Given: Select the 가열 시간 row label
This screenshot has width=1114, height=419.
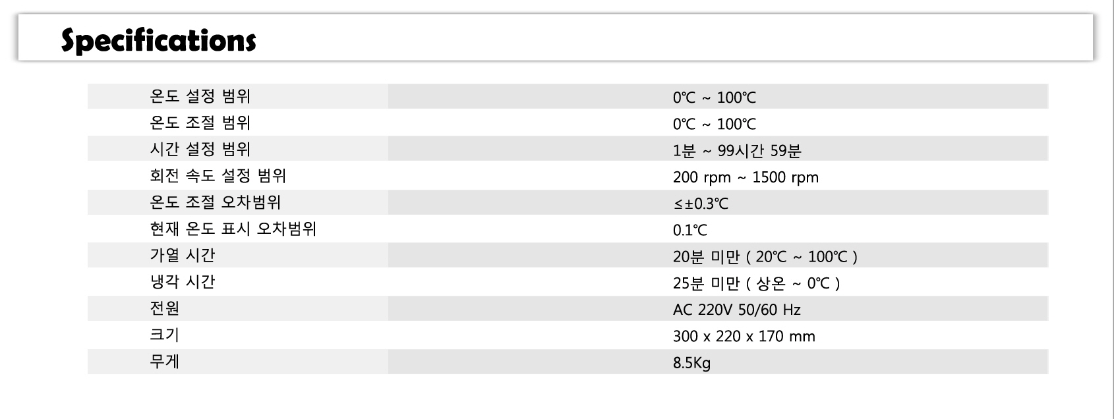Looking at the screenshot, I should pos(183,255).
